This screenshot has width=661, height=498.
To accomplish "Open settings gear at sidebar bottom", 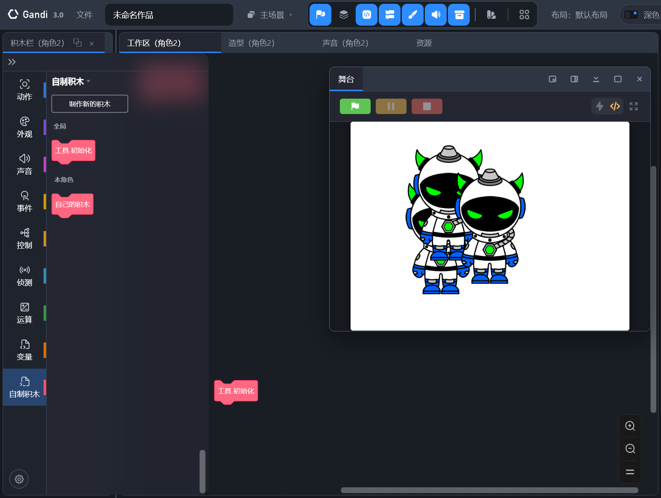I will [19, 479].
